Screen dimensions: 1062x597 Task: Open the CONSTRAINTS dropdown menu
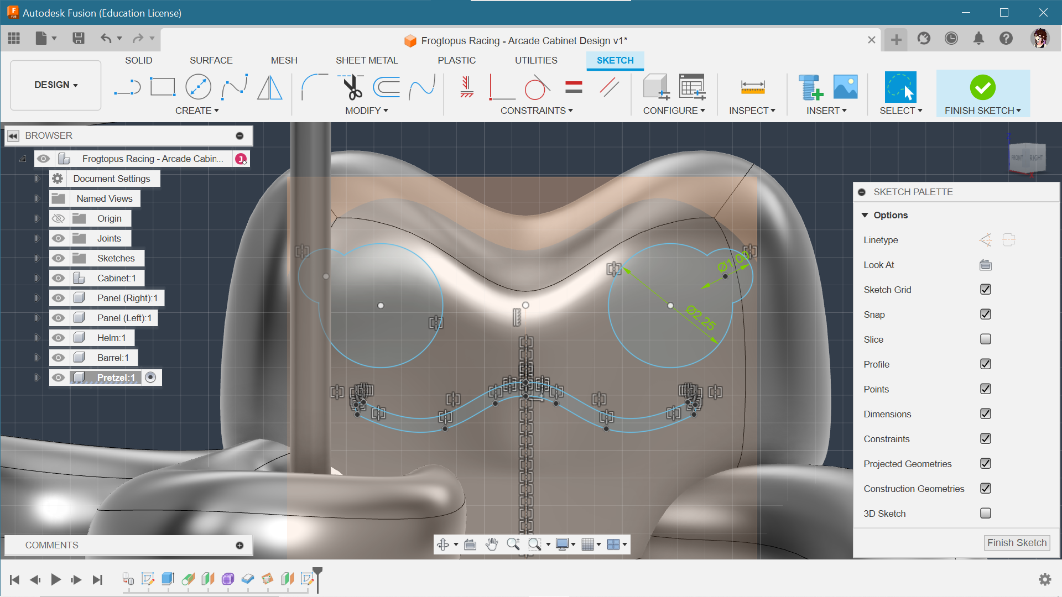[x=537, y=111]
